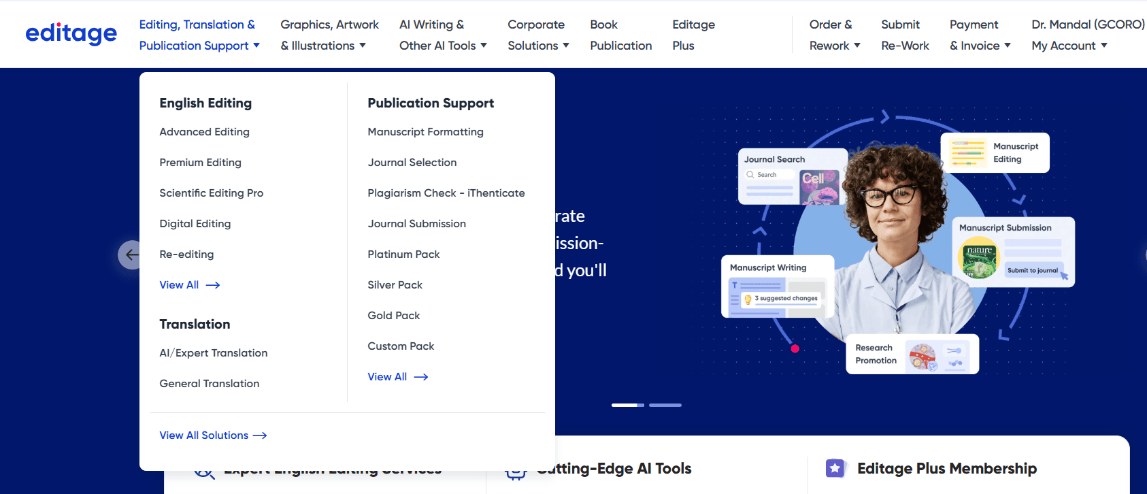This screenshot has width=1147, height=494.
Task: Collapse Editing, Translation & Publication Support menu
Action: tap(199, 35)
